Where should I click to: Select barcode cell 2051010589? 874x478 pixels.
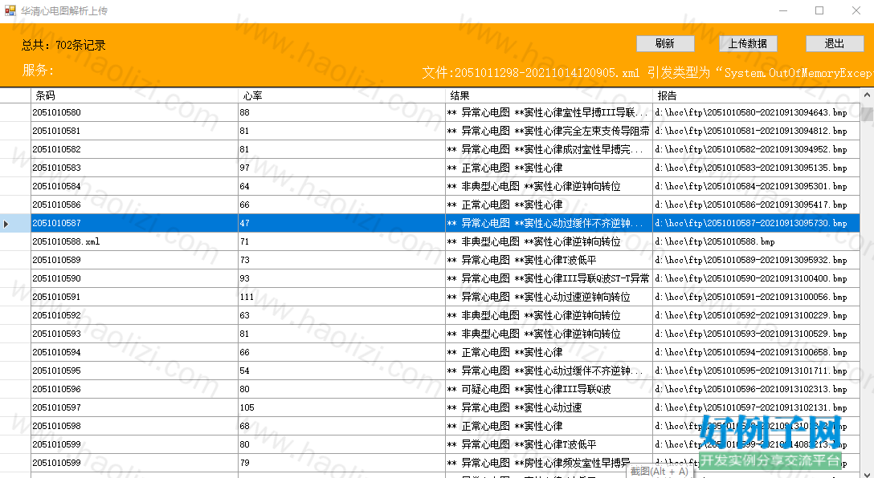(134, 260)
